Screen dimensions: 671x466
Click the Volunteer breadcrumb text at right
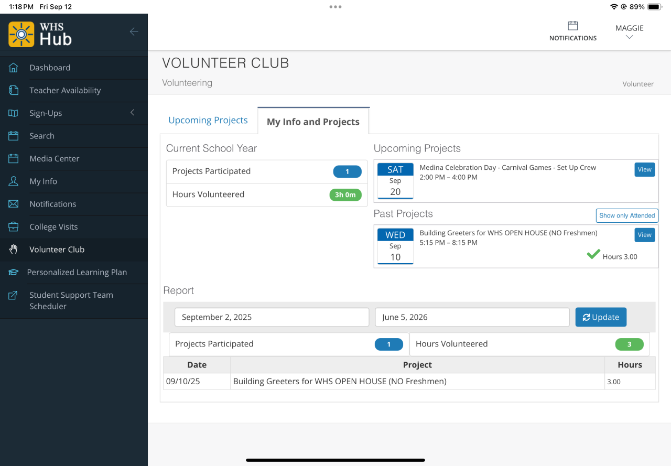[638, 84]
